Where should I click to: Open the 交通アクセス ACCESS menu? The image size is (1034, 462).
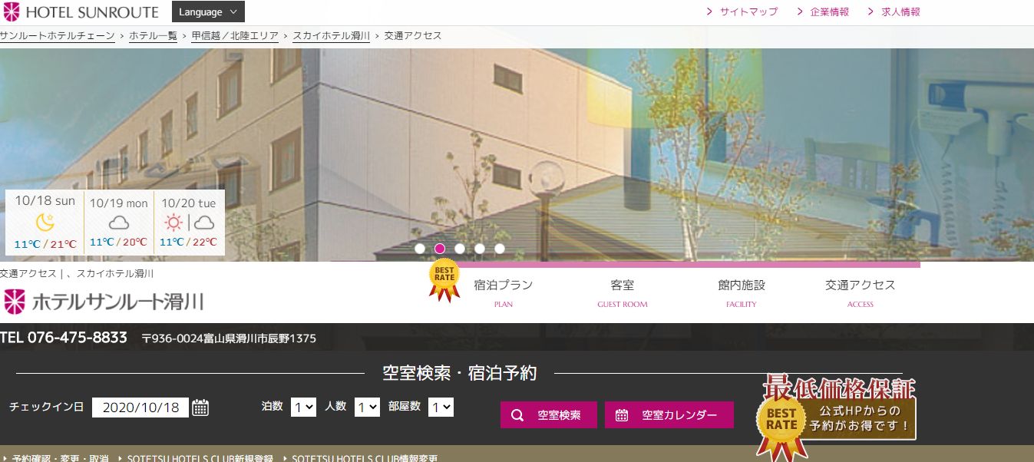coord(861,292)
